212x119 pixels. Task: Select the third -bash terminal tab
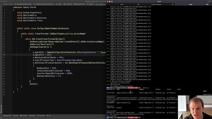[192, 4]
